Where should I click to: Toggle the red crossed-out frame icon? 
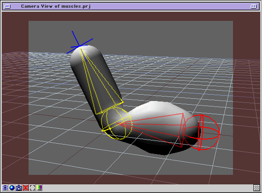click(25, 188)
